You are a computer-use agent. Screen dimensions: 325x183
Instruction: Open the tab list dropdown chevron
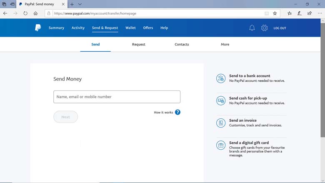(x=80, y=4)
